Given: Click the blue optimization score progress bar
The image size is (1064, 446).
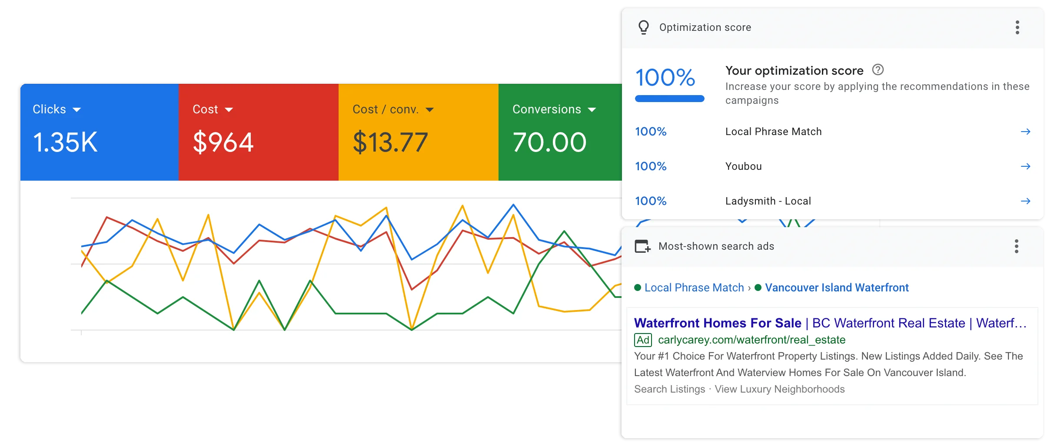Looking at the screenshot, I should (x=669, y=99).
